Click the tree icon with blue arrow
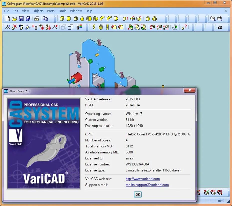232x206 pixels. pyautogui.click(x=8, y=27)
